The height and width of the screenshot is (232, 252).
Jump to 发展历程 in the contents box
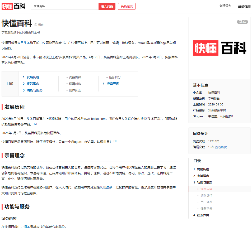33,77
